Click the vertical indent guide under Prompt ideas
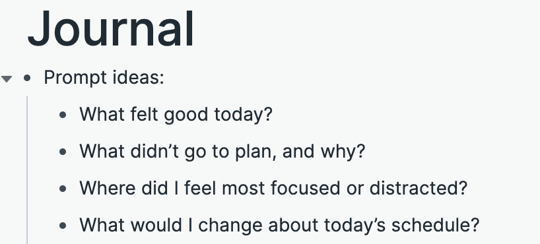Screen dimensions: 540x244 click(27, 170)
